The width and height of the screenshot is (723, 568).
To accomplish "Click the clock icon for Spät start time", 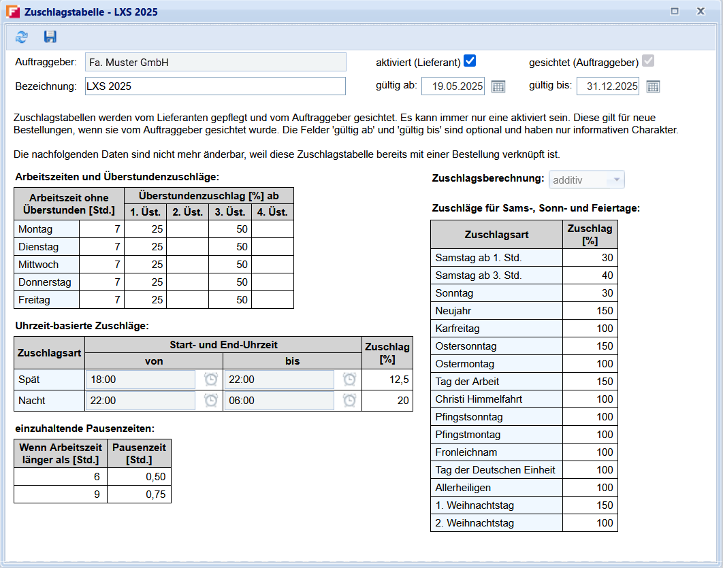I will (211, 380).
